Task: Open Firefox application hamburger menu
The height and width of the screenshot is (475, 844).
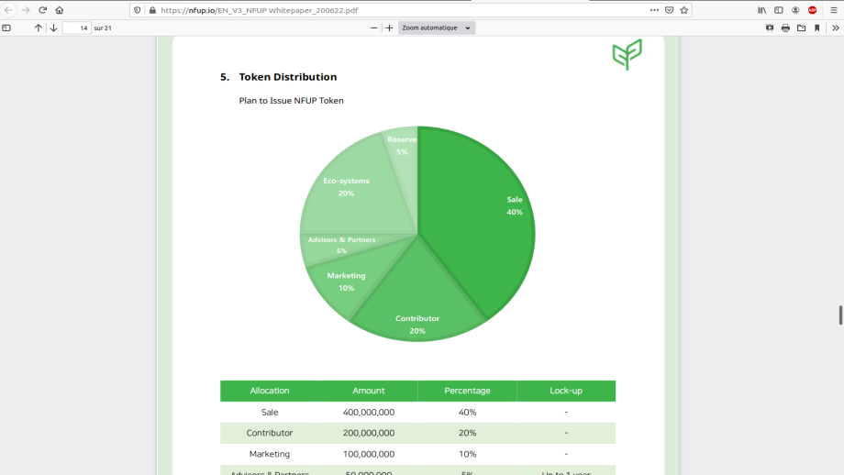Action: [834, 10]
